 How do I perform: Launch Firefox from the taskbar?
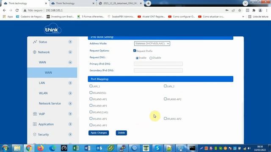[x=41, y=148]
